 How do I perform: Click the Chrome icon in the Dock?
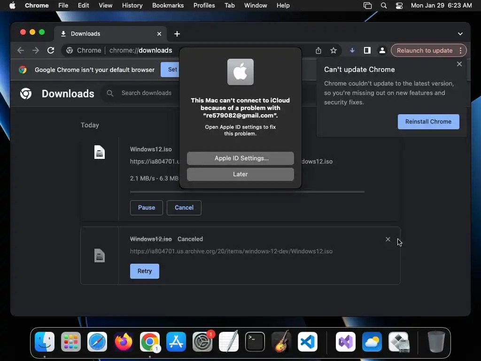pyautogui.click(x=150, y=342)
